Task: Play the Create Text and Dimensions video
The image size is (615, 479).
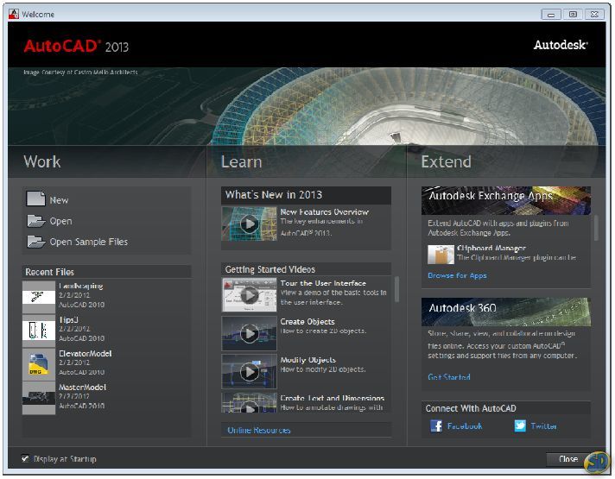Action: click(x=249, y=403)
